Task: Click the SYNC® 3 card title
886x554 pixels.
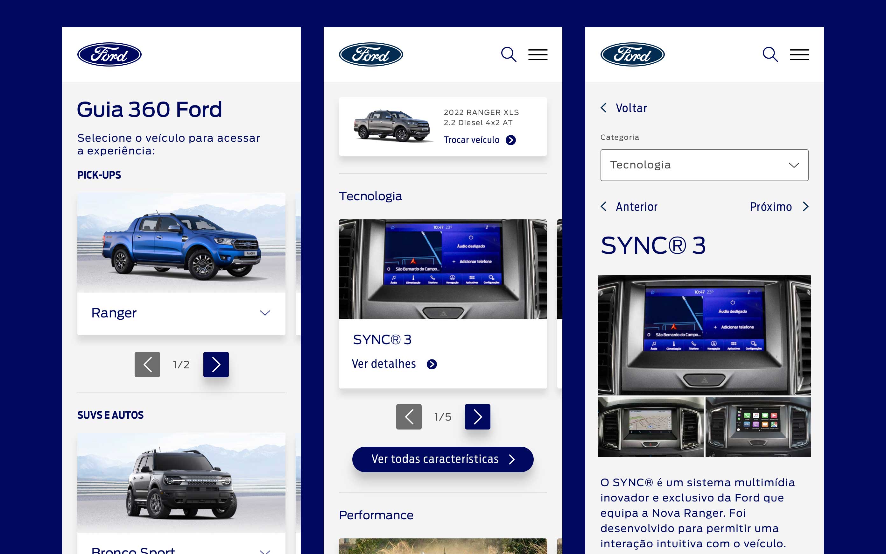Action: (382, 339)
